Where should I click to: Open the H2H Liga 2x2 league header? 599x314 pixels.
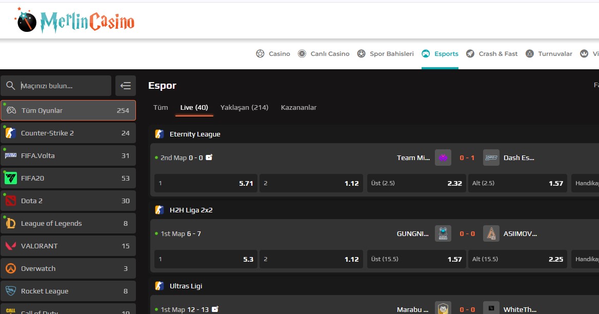[x=191, y=210]
